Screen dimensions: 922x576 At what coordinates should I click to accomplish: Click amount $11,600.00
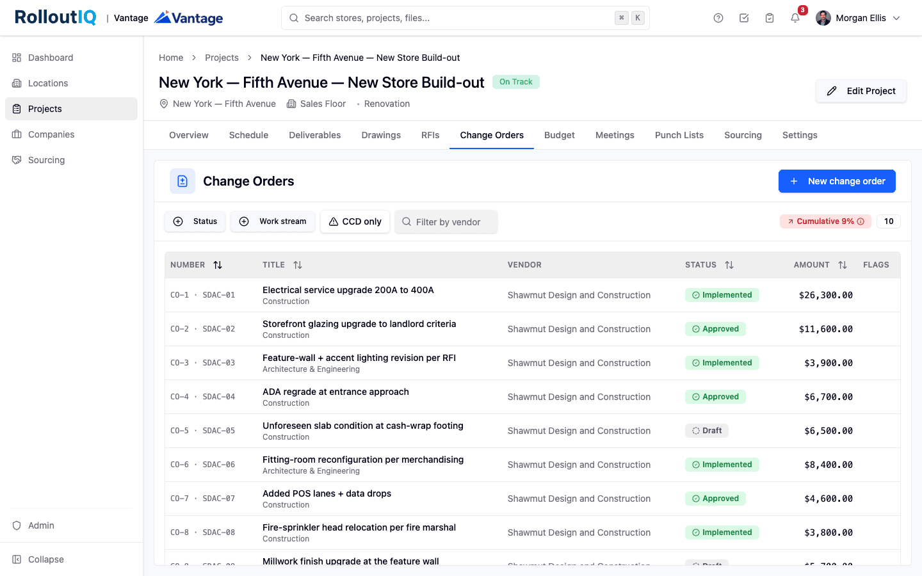[826, 329]
